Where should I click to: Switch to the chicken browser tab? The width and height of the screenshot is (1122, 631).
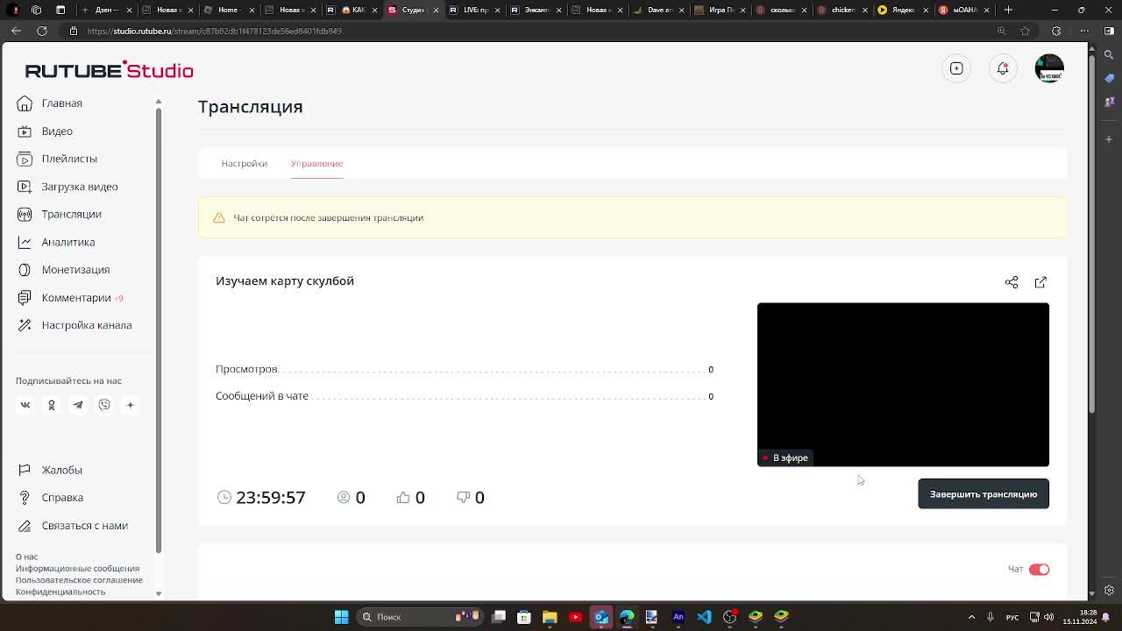(x=841, y=10)
